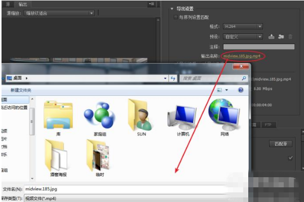Switch to the FTP tab

(268, 125)
